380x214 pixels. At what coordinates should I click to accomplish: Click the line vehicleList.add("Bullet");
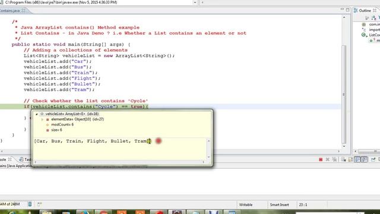point(62,84)
